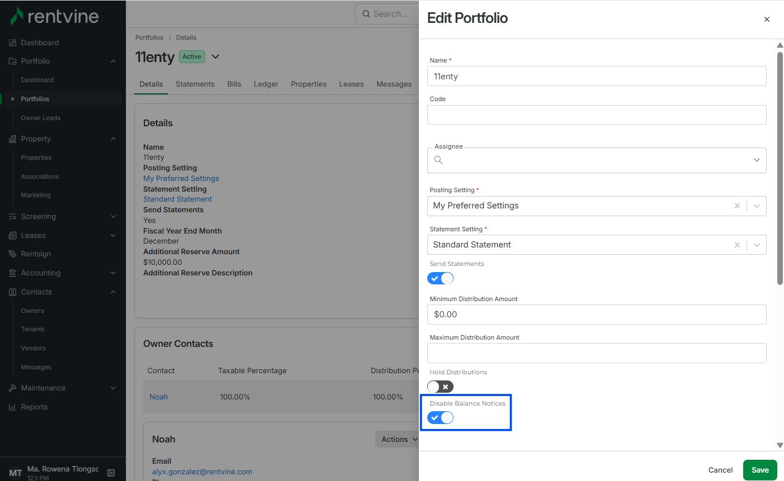Toggle the Hold Distributions switch
The image size is (784, 481).
(x=441, y=387)
